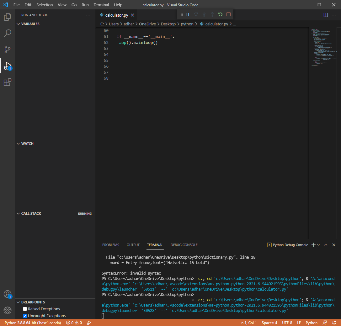The width and height of the screenshot is (341, 326).
Task: Open notifications bell in status bar
Action: coord(334,323)
